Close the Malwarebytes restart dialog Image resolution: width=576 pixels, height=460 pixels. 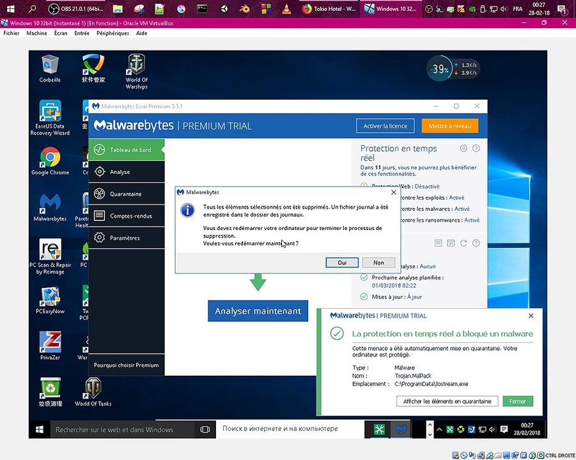394,192
